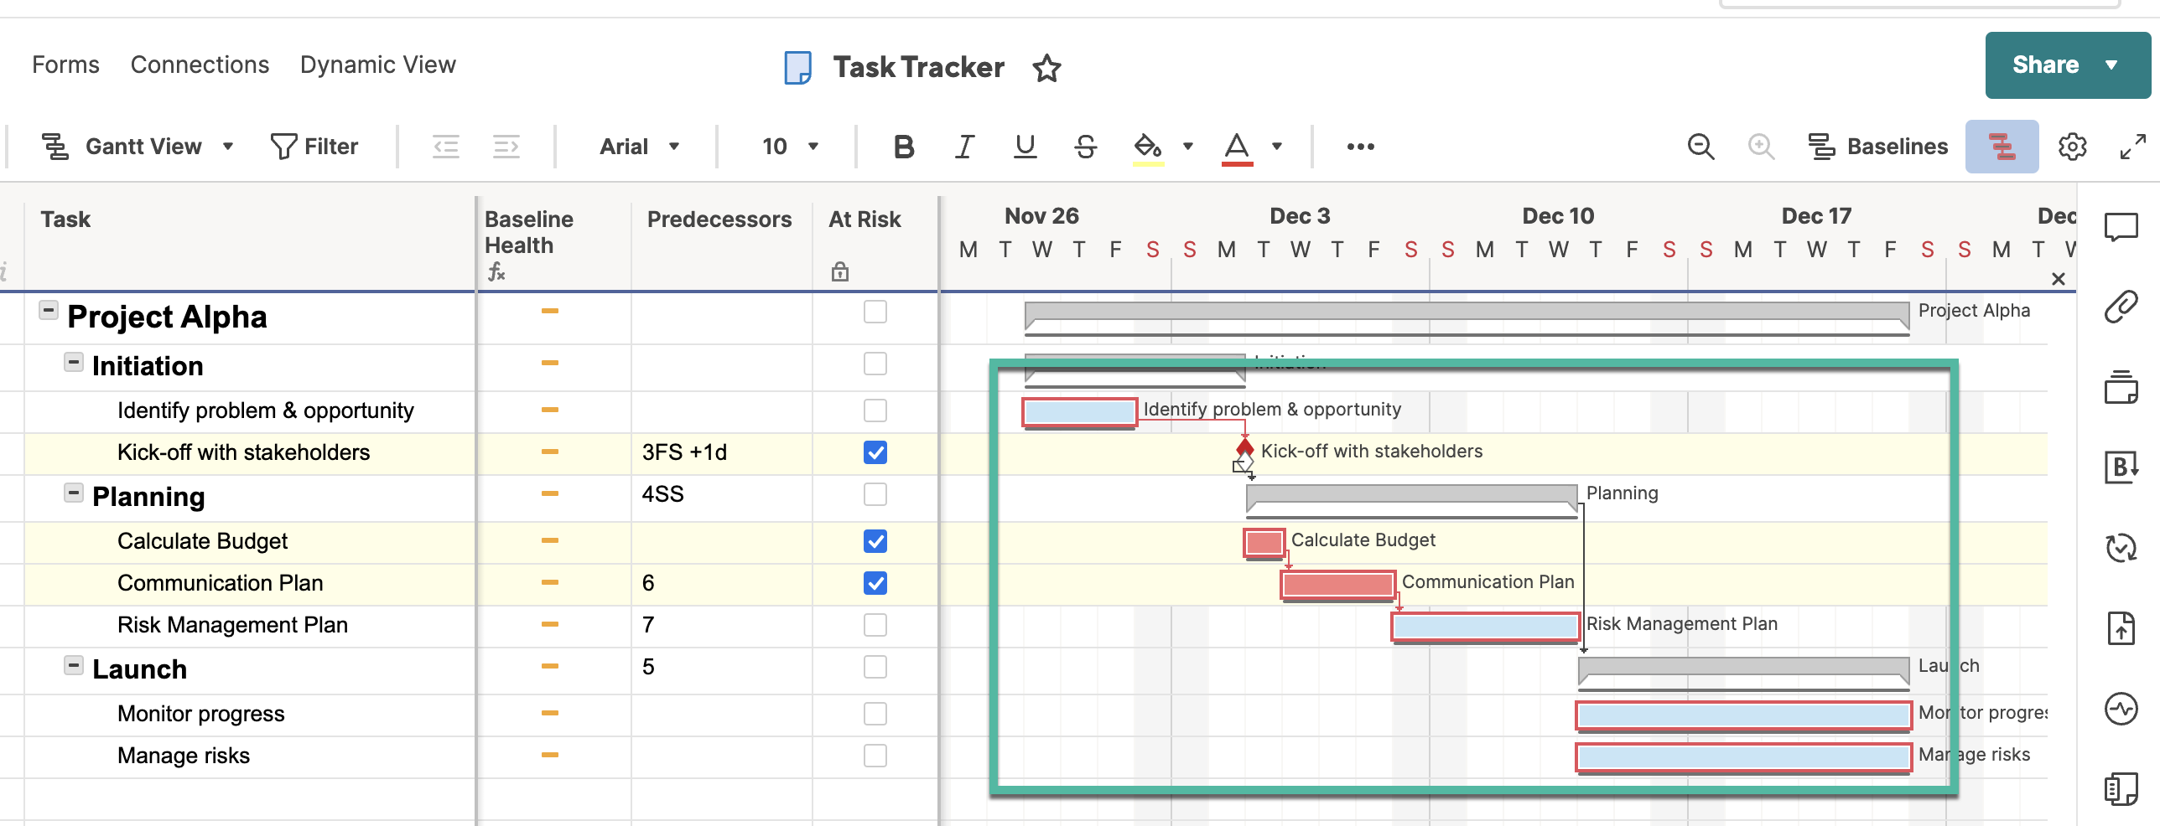The height and width of the screenshot is (826, 2160).
Task: Open the Arial font dropdown
Action: (x=639, y=147)
